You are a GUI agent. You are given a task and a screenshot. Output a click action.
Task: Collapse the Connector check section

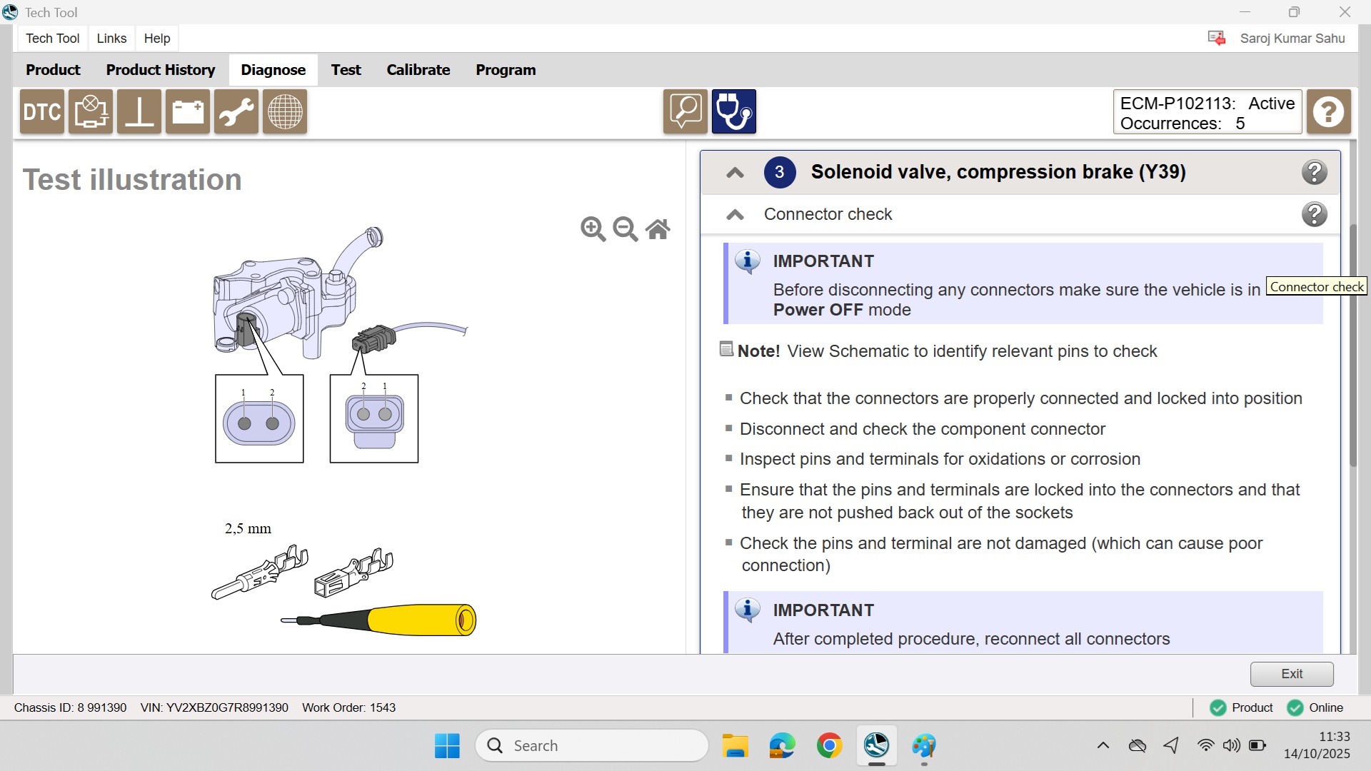735,215
